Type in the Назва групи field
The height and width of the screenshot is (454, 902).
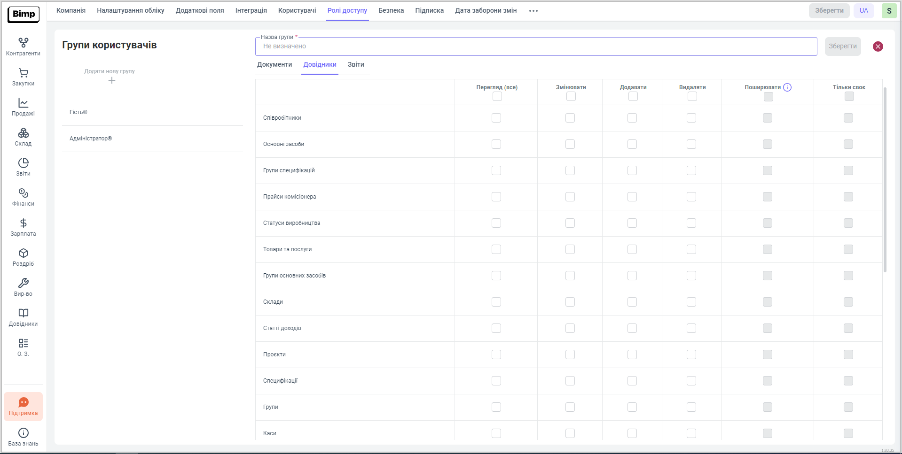pyautogui.click(x=536, y=46)
